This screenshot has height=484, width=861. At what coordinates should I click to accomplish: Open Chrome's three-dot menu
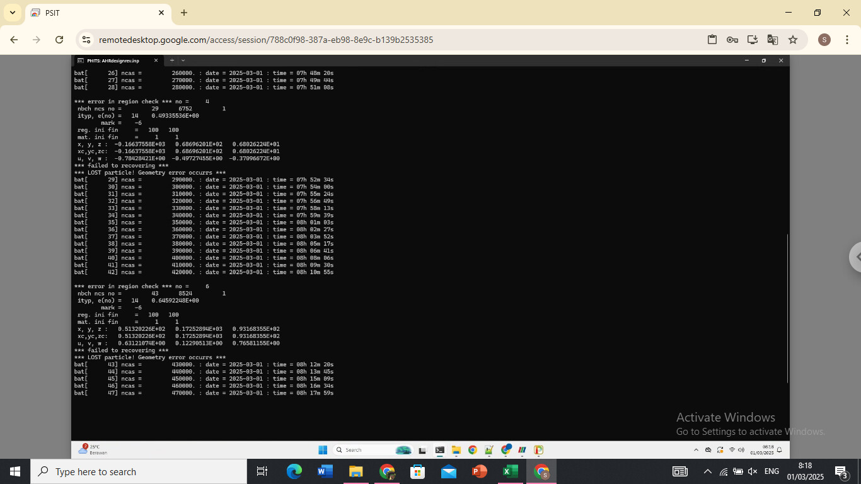point(847,39)
